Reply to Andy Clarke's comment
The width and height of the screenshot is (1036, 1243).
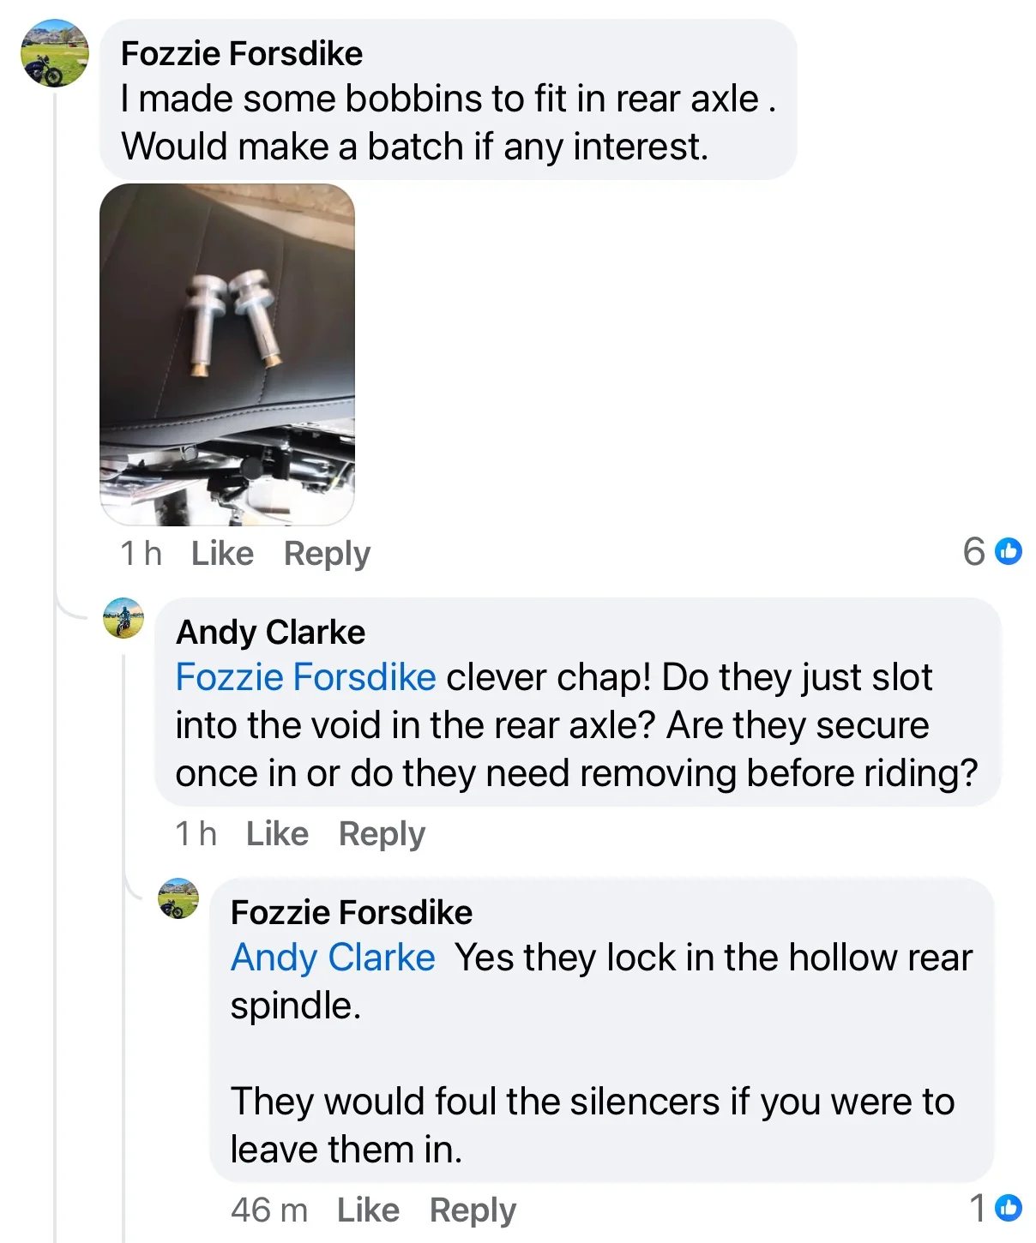click(382, 834)
